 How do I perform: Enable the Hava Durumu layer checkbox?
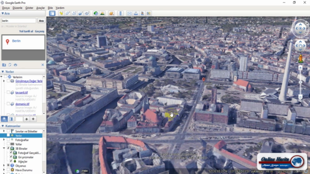(x=8, y=170)
